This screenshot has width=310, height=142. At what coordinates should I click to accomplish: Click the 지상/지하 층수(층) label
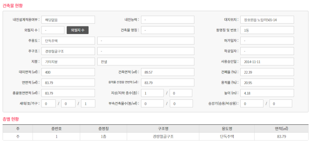125,93
